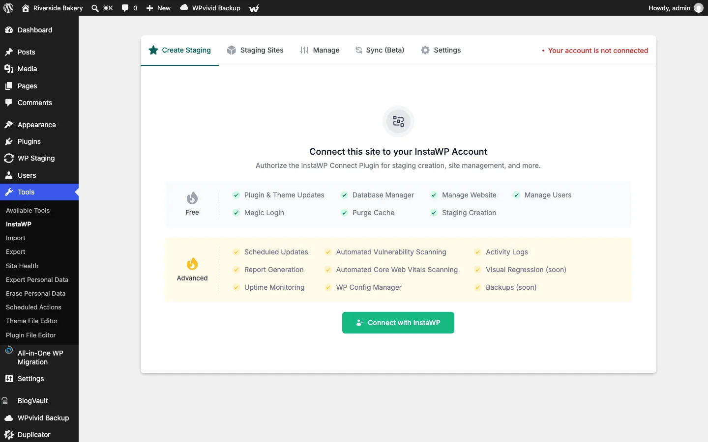The height and width of the screenshot is (442, 708).
Task: Select the Create Staging tab
Action: (179, 50)
